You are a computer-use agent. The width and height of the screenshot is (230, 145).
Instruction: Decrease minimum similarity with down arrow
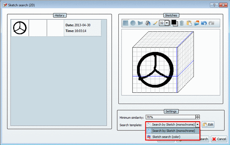click(x=197, y=118)
